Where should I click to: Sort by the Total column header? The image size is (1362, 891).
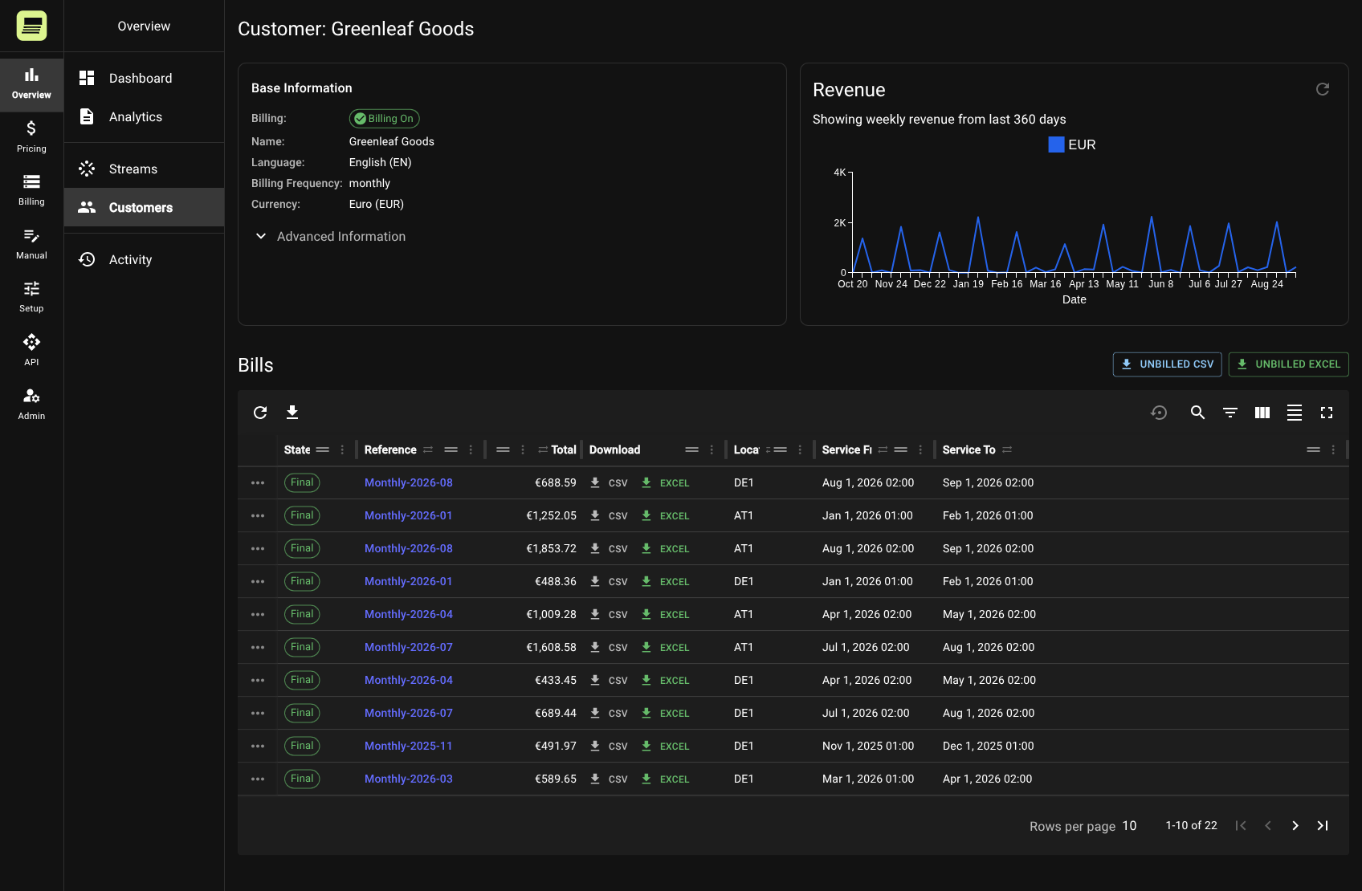563,450
